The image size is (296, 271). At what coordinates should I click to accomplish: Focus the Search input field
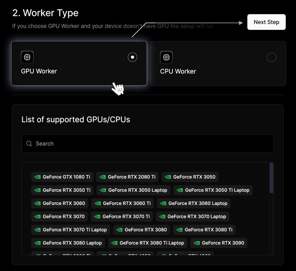coord(148,143)
